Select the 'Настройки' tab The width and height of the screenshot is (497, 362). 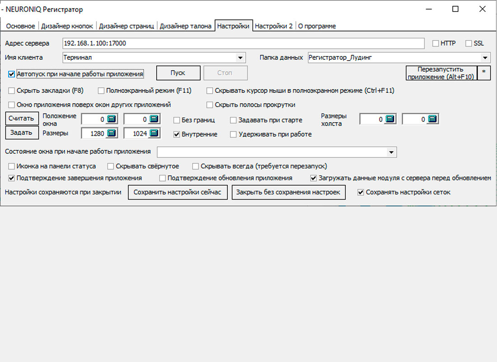pos(233,26)
